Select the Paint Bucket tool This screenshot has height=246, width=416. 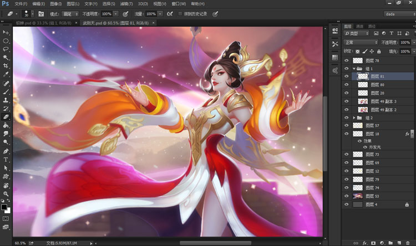(6, 125)
